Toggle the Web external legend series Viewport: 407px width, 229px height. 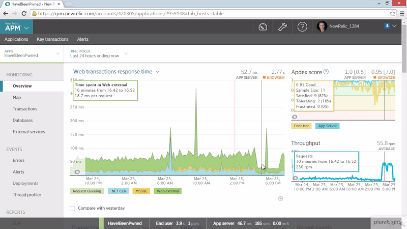[x=168, y=191]
